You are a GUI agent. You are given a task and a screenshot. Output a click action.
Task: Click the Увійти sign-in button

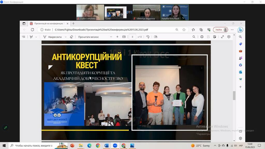pyautogui.click(x=220, y=30)
